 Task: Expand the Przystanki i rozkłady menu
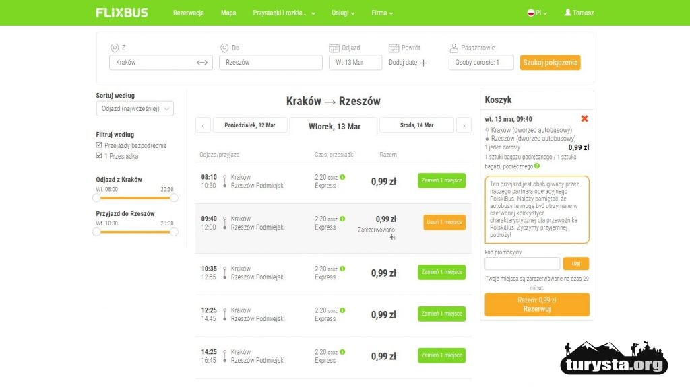pyautogui.click(x=284, y=13)
